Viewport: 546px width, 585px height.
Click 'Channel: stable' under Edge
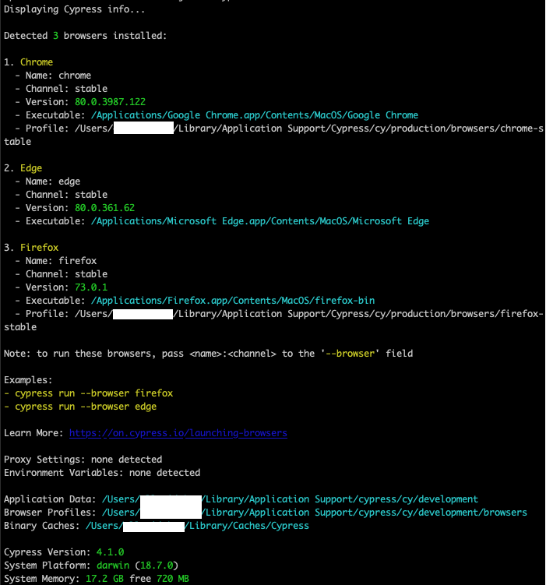[62, 195]
